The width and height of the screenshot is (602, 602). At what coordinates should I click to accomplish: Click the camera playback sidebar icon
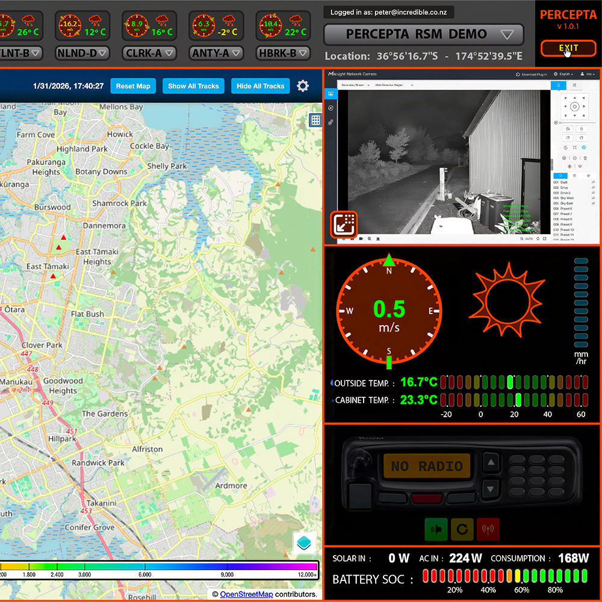(x=331, y=108)
